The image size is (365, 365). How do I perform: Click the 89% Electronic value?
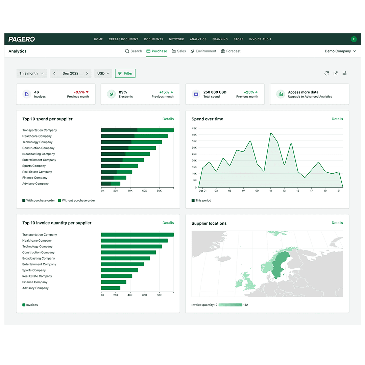point(123,92)
